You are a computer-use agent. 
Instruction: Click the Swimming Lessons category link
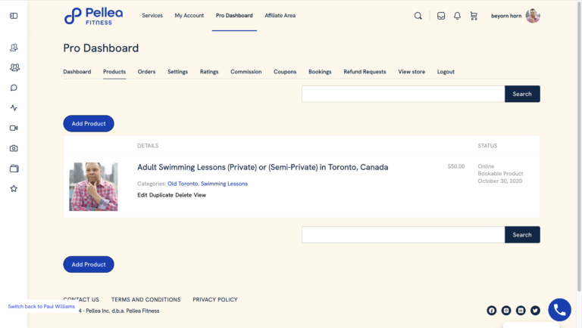click(x=224, y=184)
